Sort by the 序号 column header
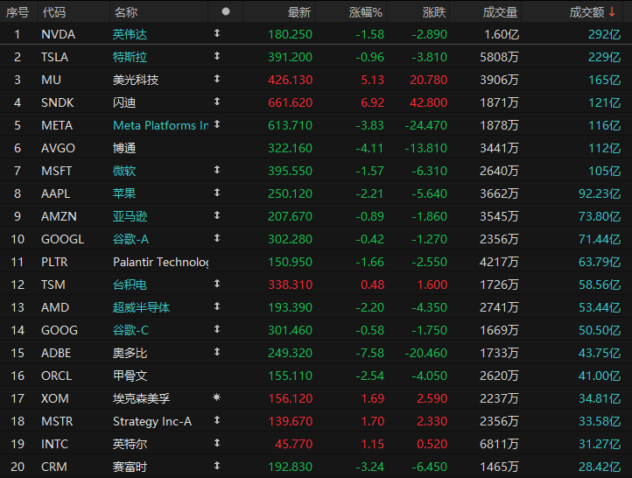632x478 pixels. pos(18,12)
